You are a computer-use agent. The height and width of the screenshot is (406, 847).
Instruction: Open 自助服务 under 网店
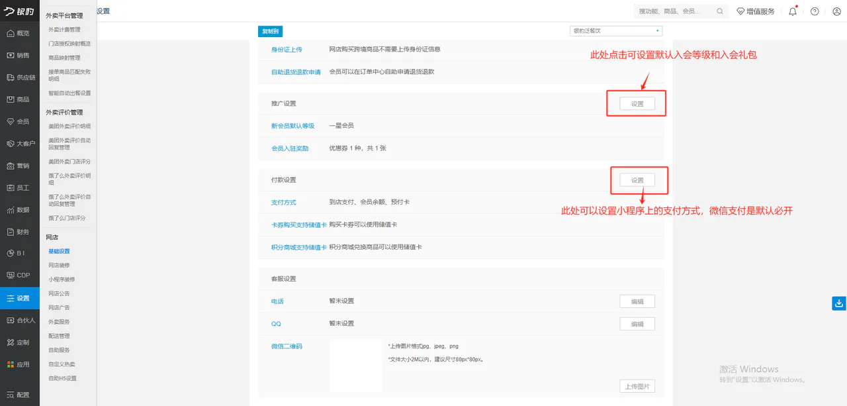59,350
